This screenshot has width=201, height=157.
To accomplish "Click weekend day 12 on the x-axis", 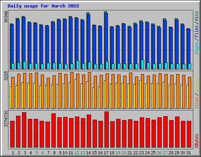I will [x=77, y=153].
